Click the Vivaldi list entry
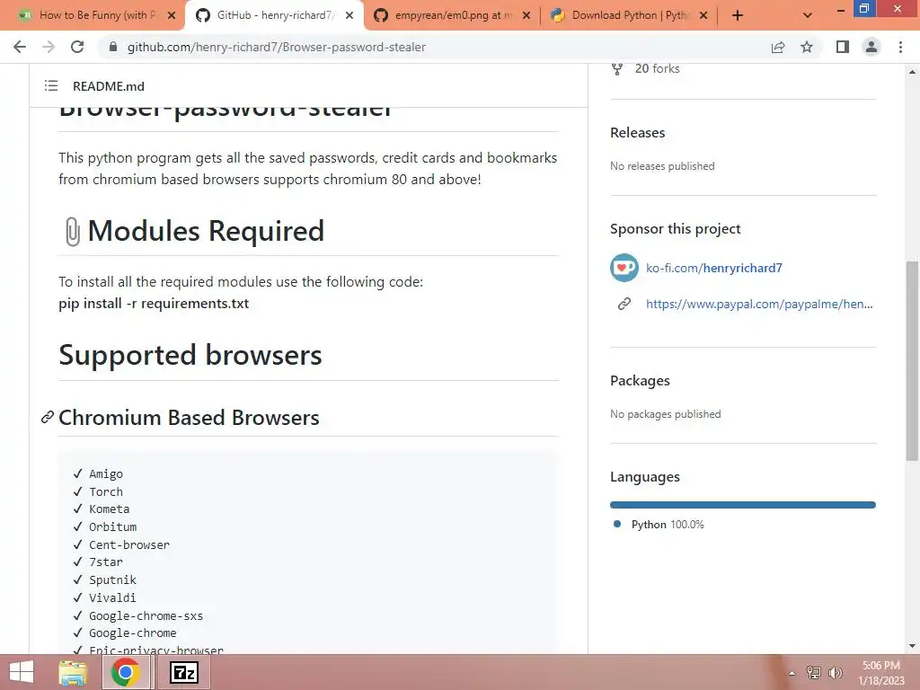This screenshot has height=690, width=920. pos(112,597)
